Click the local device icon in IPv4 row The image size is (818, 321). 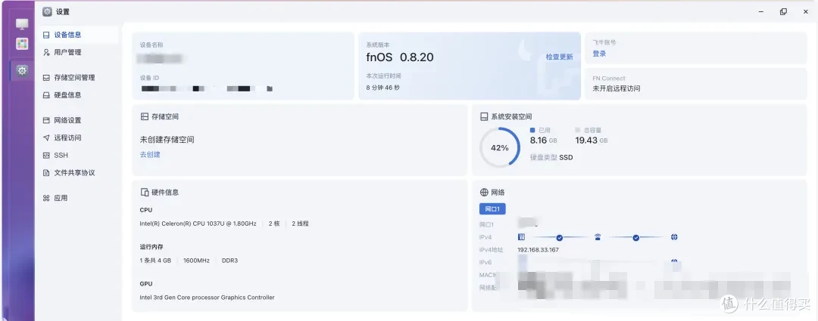[520, 237]
